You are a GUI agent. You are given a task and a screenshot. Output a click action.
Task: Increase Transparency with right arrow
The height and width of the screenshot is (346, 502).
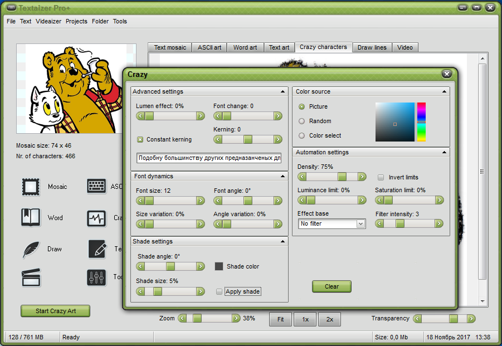[x=471, y=319]
